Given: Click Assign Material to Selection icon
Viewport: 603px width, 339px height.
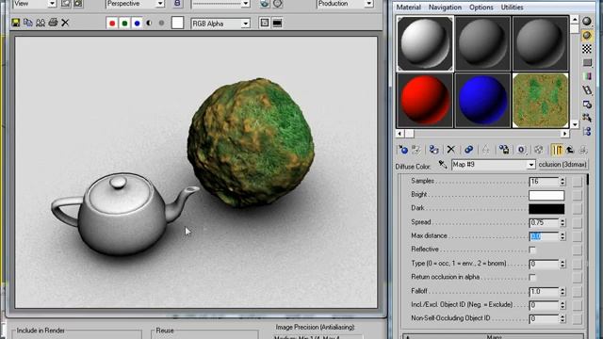Looking at the screenshot, I should [433, 150].
